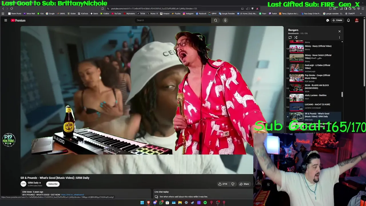Open Steam from the taskbar
Screen dimensions: 366x206
(192, 203)
